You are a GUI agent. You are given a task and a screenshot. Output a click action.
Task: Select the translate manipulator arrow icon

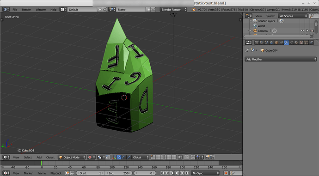(x=119, y=157)
